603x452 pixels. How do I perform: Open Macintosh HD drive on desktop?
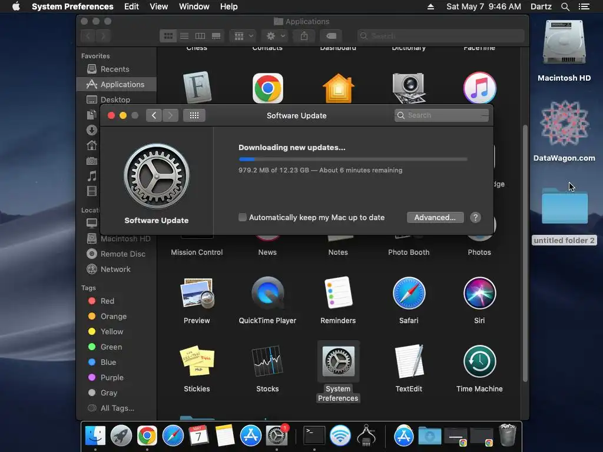click(x=564, y=42)
